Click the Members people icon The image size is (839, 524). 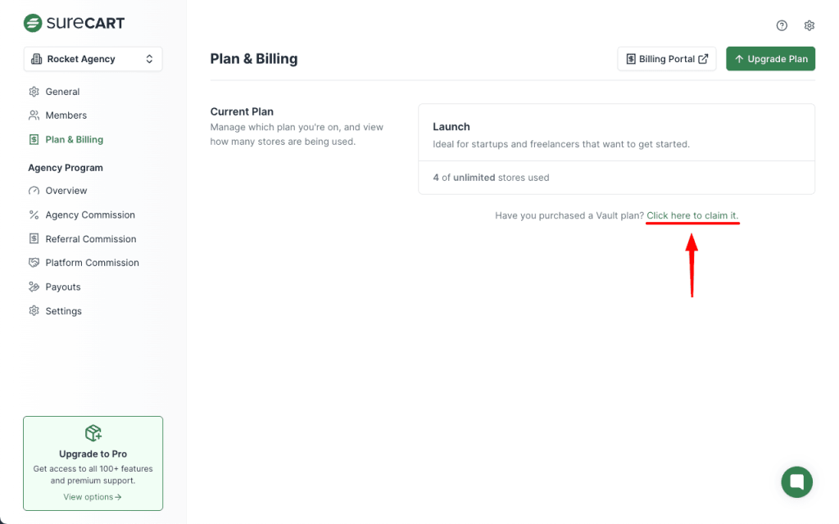point(34,115)
